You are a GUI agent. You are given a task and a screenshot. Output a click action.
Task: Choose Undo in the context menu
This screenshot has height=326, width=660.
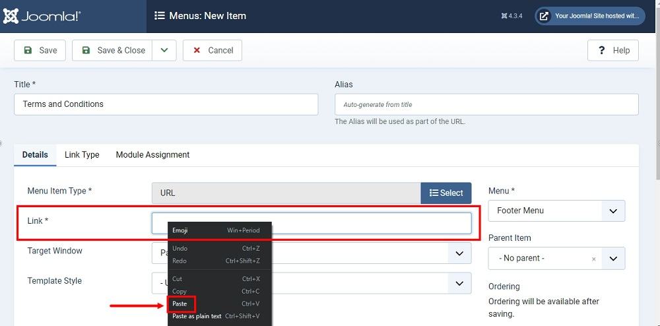pos(220,249)
